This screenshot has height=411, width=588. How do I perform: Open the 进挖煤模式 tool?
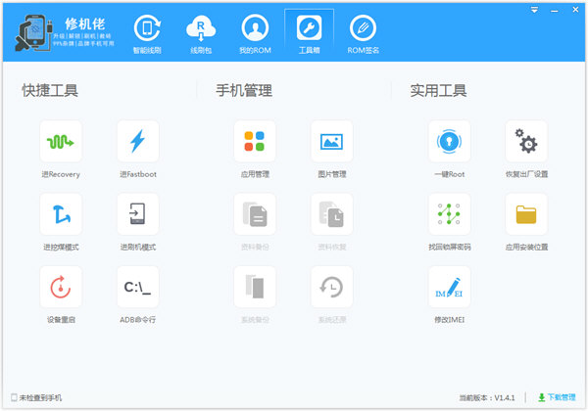point(61,214)
